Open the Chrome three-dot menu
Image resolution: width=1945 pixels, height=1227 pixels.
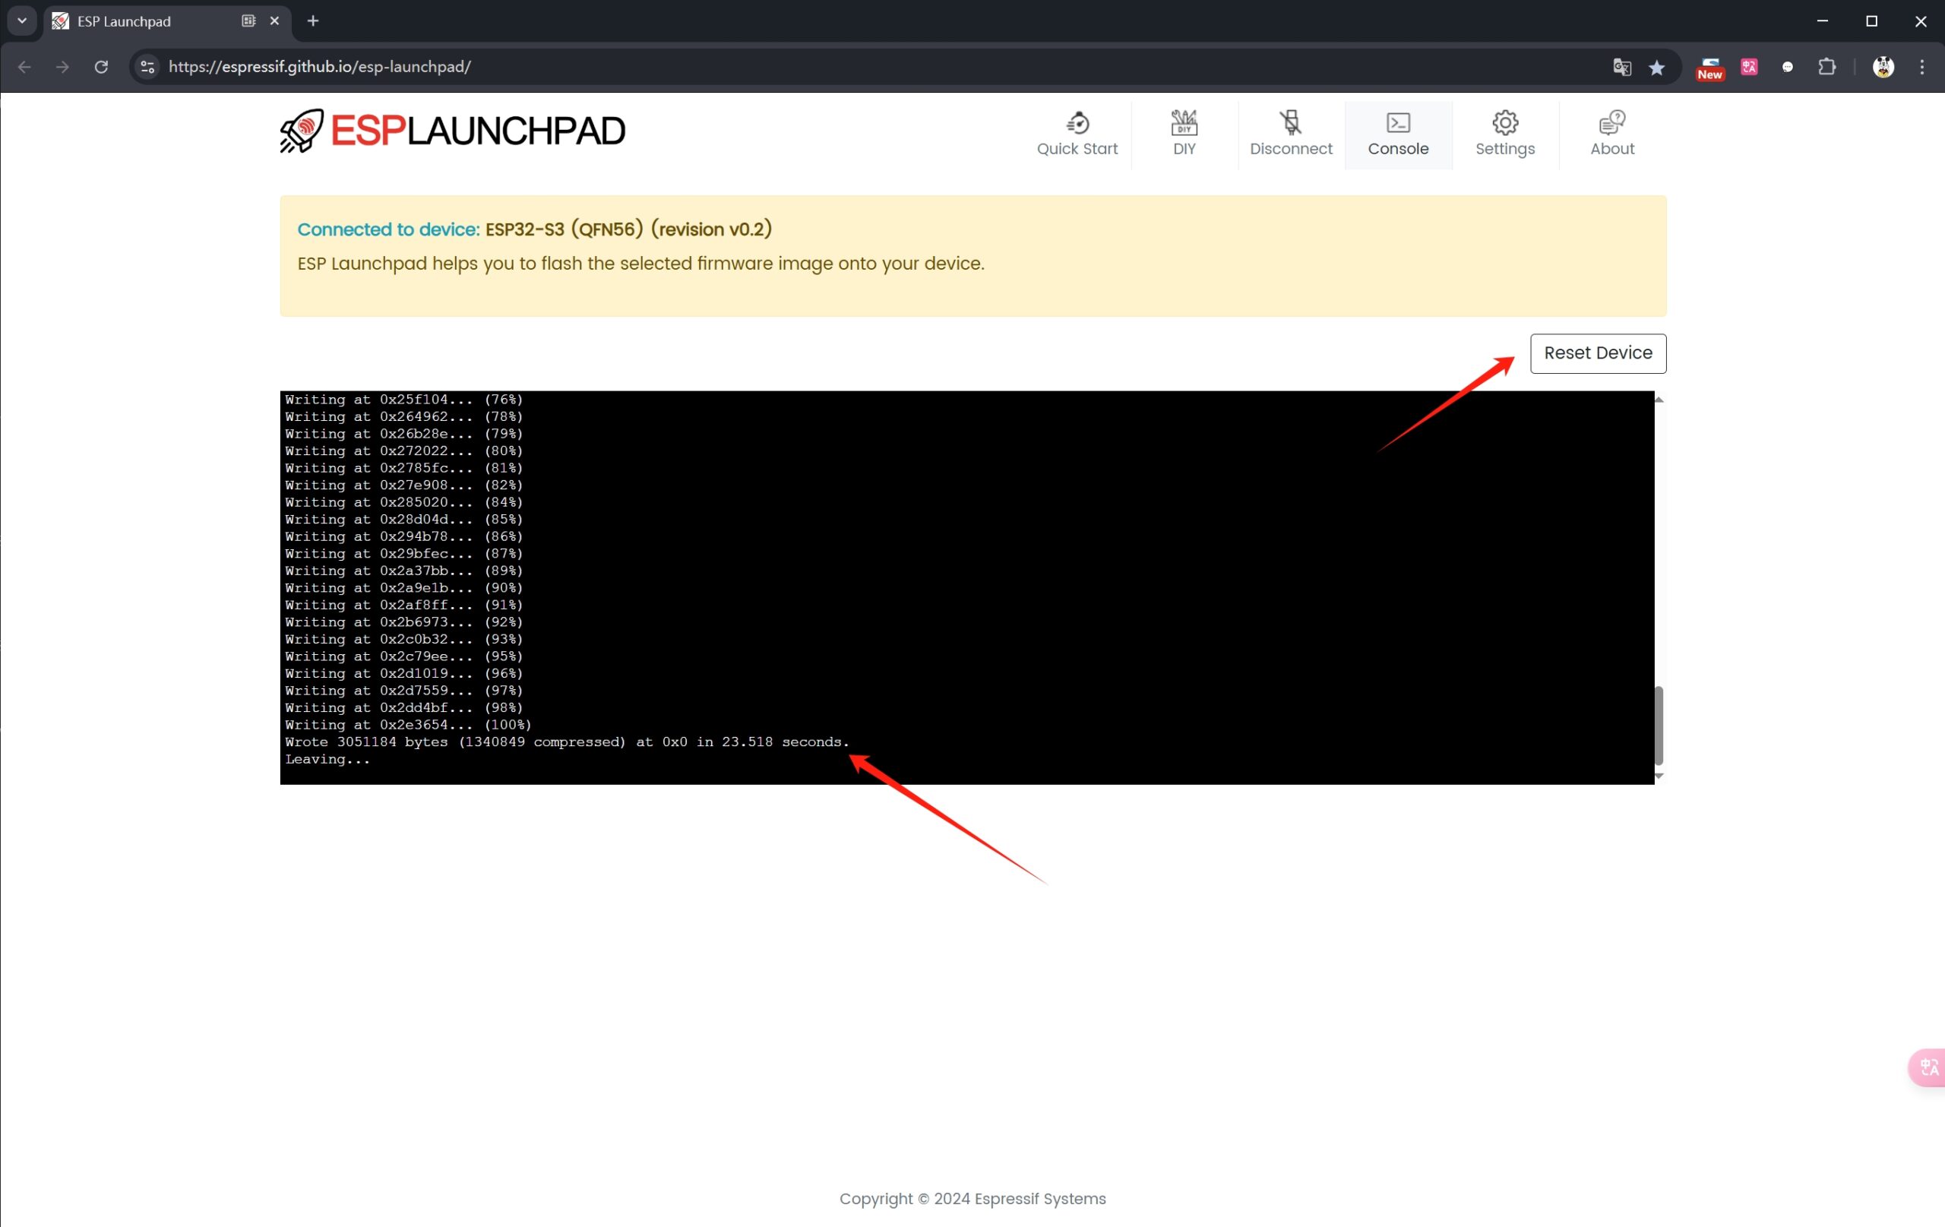coord(1921,67)
